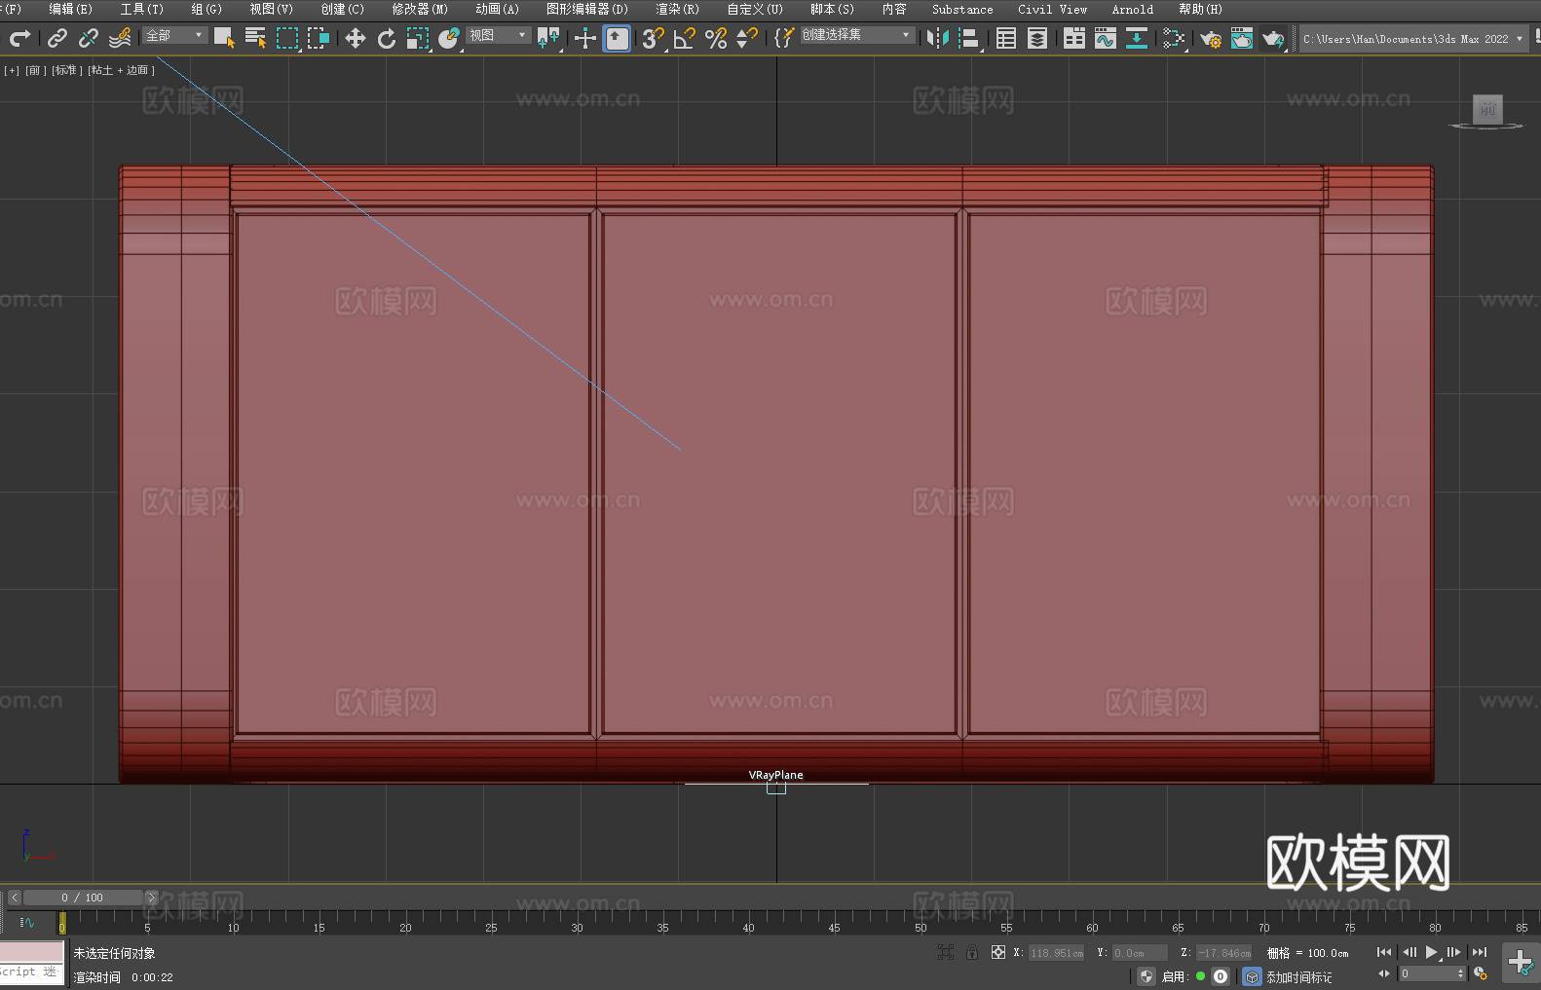Click viewport [前] view label
This screenshot has height=990, width=1541.
pyautogui.click(x=35, y=70)
